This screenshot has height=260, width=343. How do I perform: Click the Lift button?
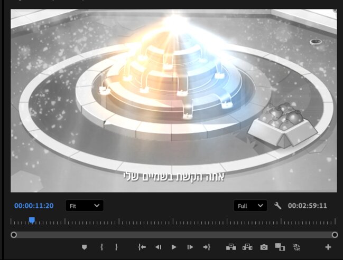pyautogui.click(x=231, y=247)
